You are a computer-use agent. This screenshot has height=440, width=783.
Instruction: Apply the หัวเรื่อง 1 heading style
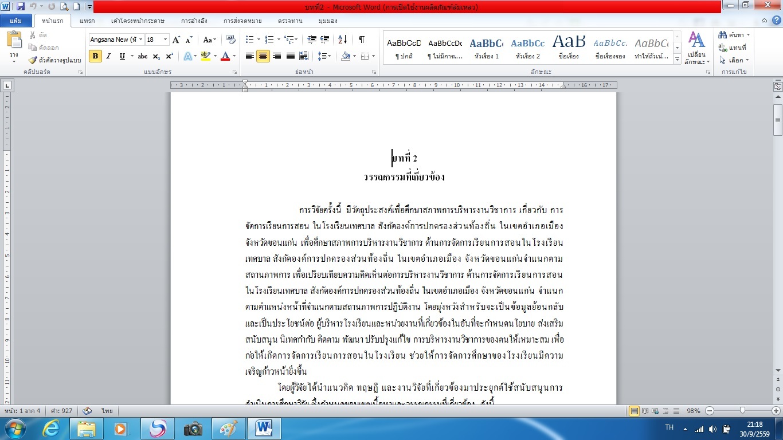pyautogui.click(x=487, y=48)
